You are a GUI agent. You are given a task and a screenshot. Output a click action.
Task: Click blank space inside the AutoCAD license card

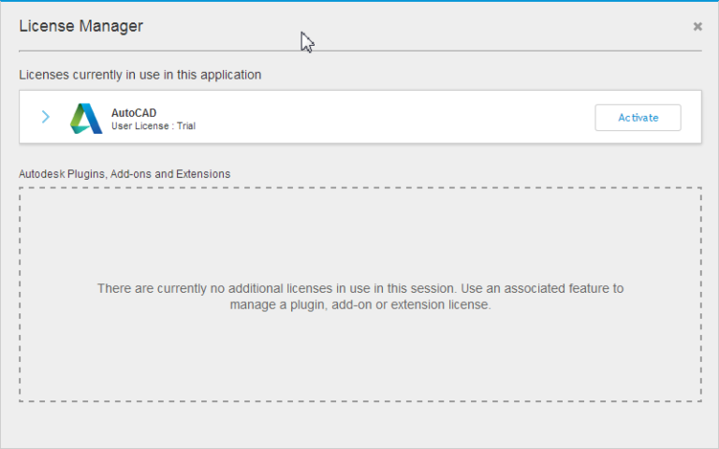tap(393, 117)
